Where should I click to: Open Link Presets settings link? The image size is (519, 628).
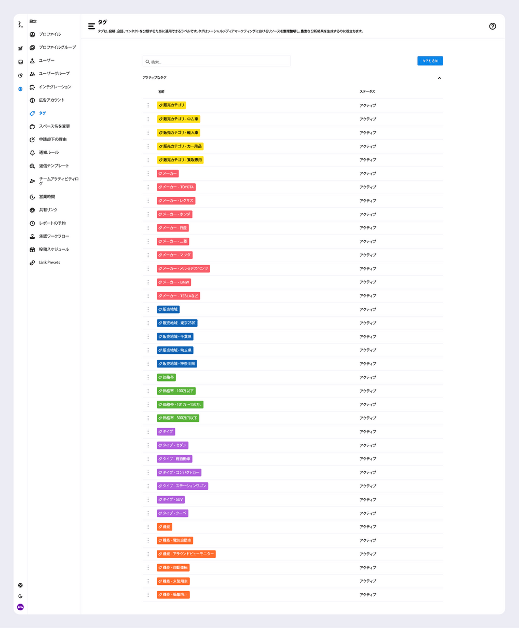(49, 263)
